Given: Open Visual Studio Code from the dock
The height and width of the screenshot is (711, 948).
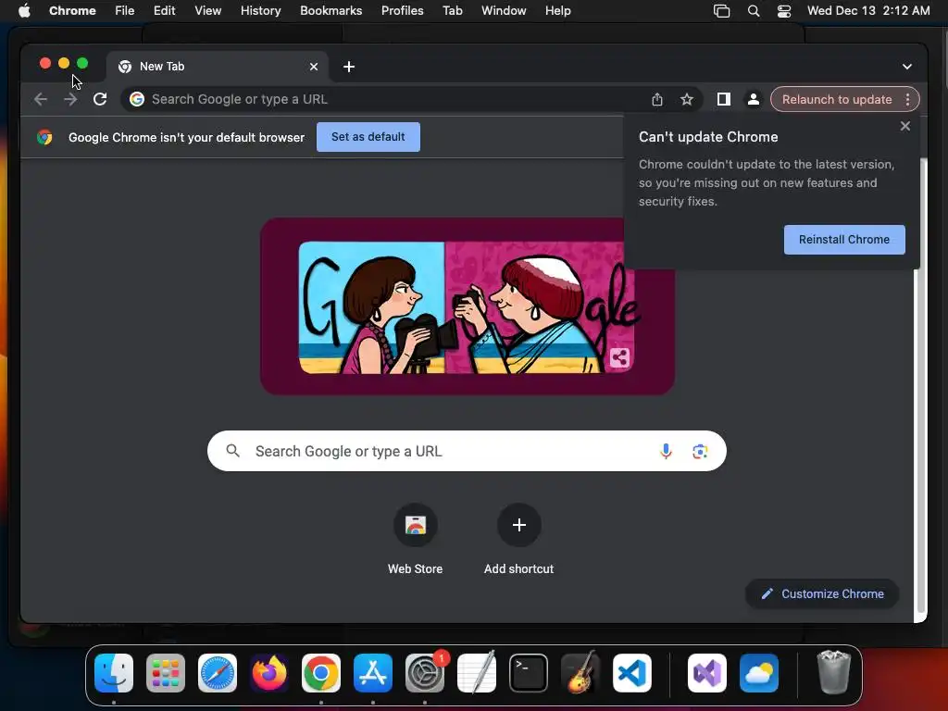Looking at the screenshot, I should point(631,673).
